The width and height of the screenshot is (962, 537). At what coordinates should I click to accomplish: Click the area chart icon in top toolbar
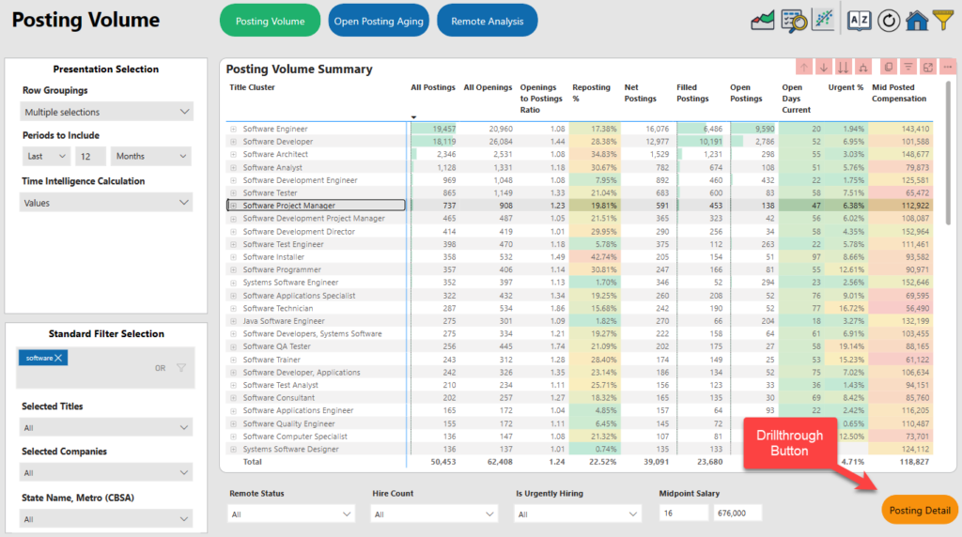point(762,21)
